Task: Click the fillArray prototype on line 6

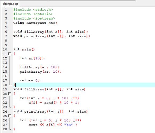Action: (x=51, y=32)
